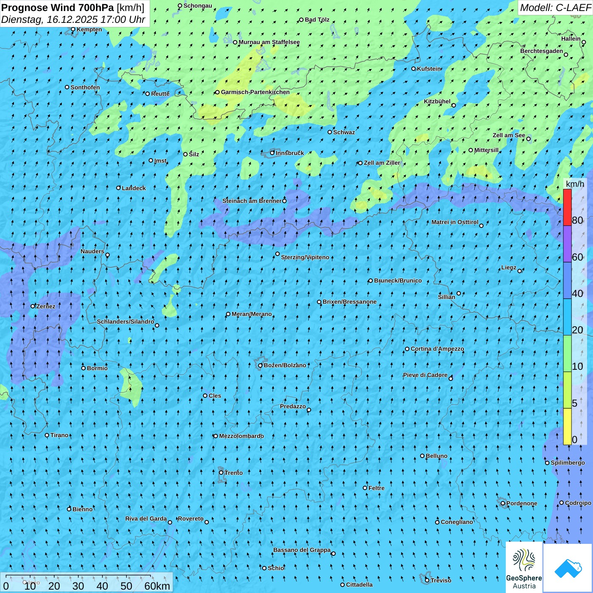Click the Cortina d'Ampezzo marker
593x593 pixels.
pos(407,349)
